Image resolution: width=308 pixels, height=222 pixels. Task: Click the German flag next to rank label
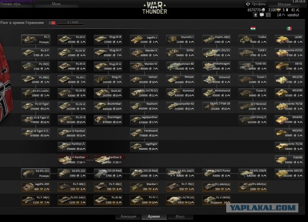(53, 23)
